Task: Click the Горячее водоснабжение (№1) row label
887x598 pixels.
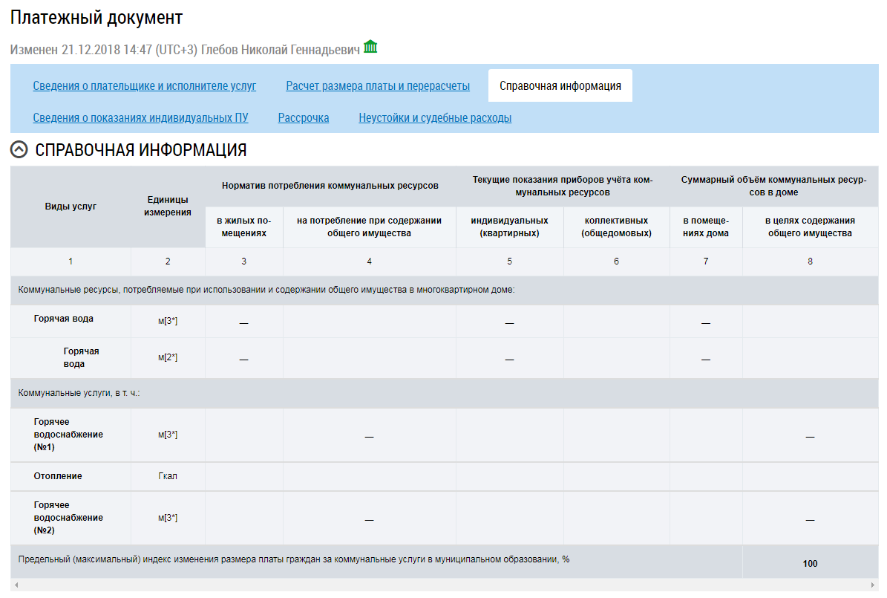Action: pos(68,435)
